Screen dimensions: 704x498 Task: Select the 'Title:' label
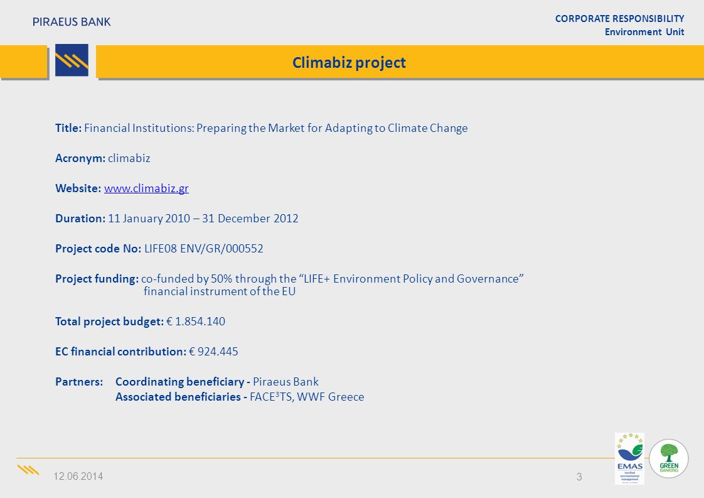click(68, 128)
